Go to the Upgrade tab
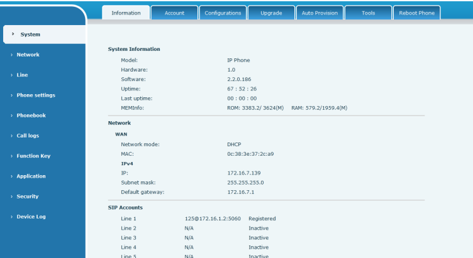Viewport: 473px width, 258px height. tap(271, 14)
